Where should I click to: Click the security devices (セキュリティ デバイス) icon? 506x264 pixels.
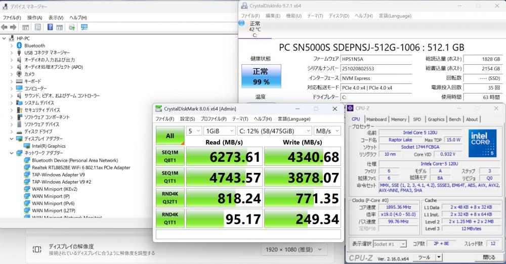click(19, 110)
